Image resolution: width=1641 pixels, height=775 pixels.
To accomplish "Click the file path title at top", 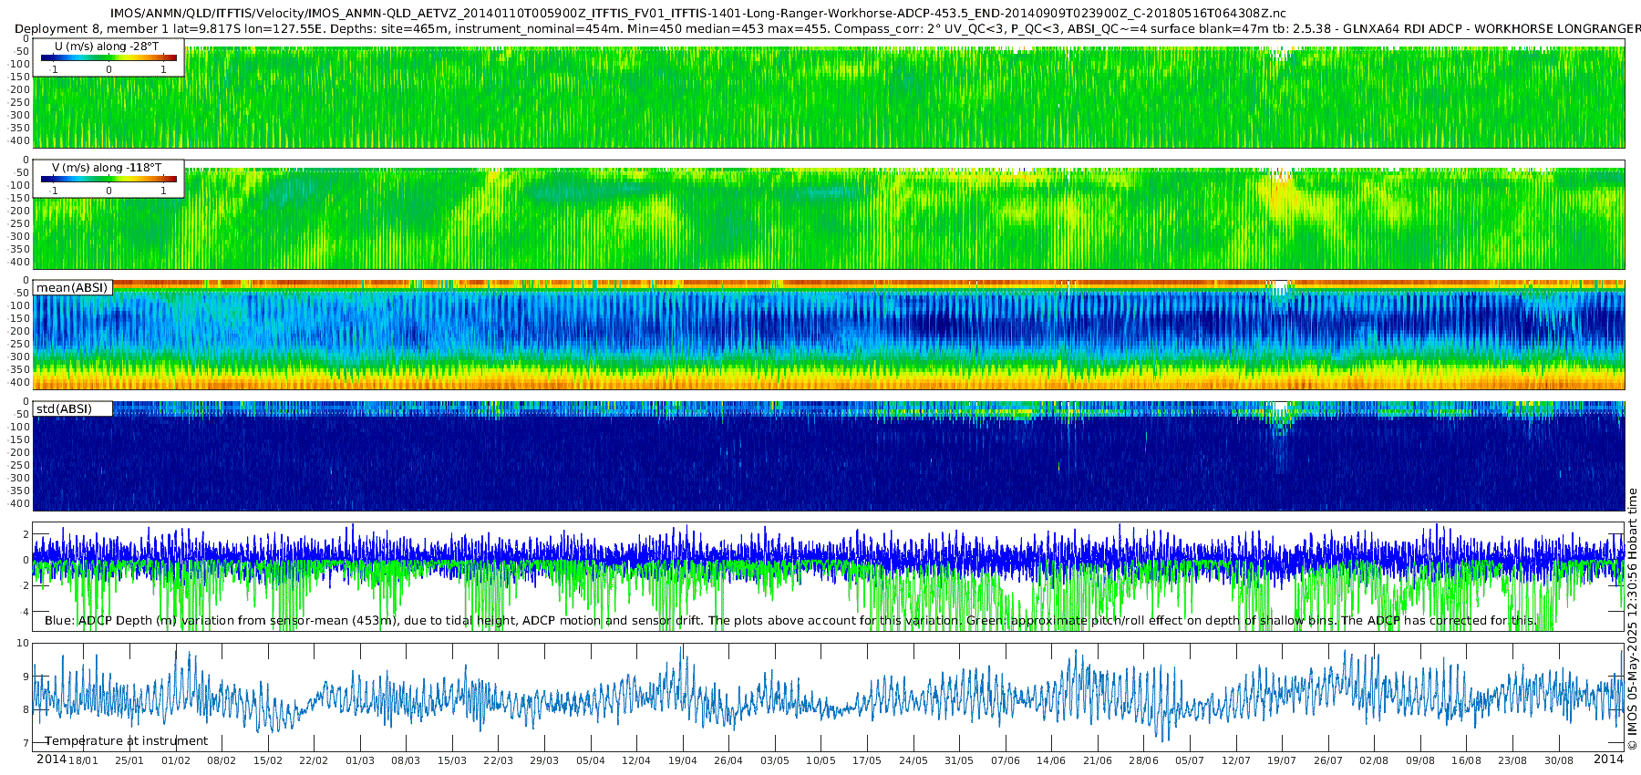I will [698, 13].
